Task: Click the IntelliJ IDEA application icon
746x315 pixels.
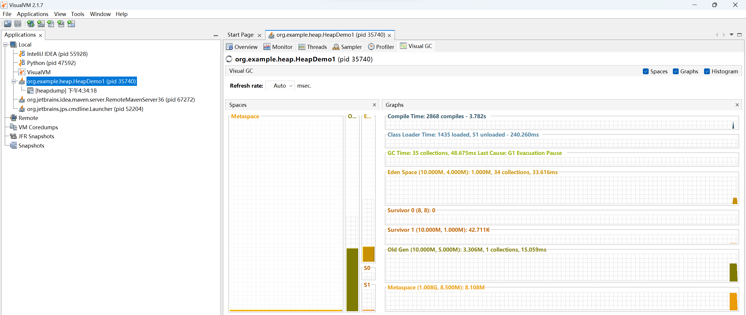Action: tap(22, 54)
